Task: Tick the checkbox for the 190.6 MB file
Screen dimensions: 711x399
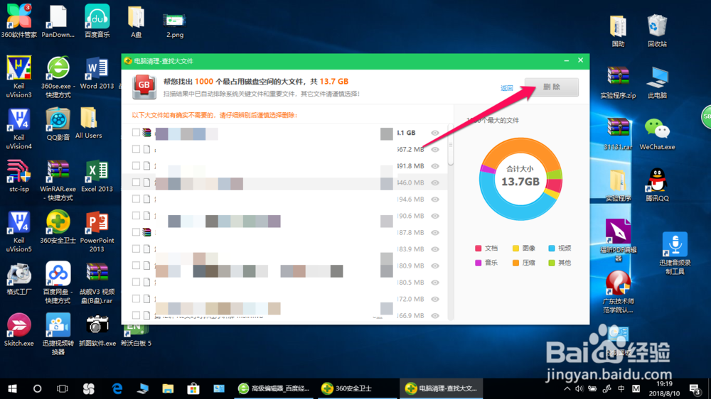Action: coord(136,216)
